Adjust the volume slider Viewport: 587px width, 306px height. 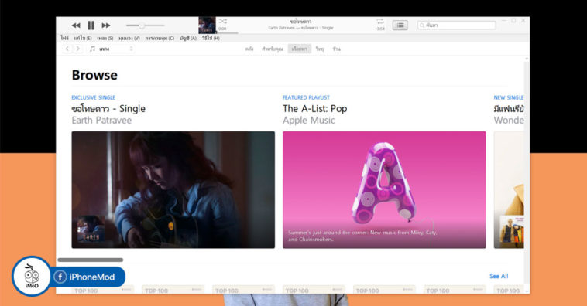point(146,25)
